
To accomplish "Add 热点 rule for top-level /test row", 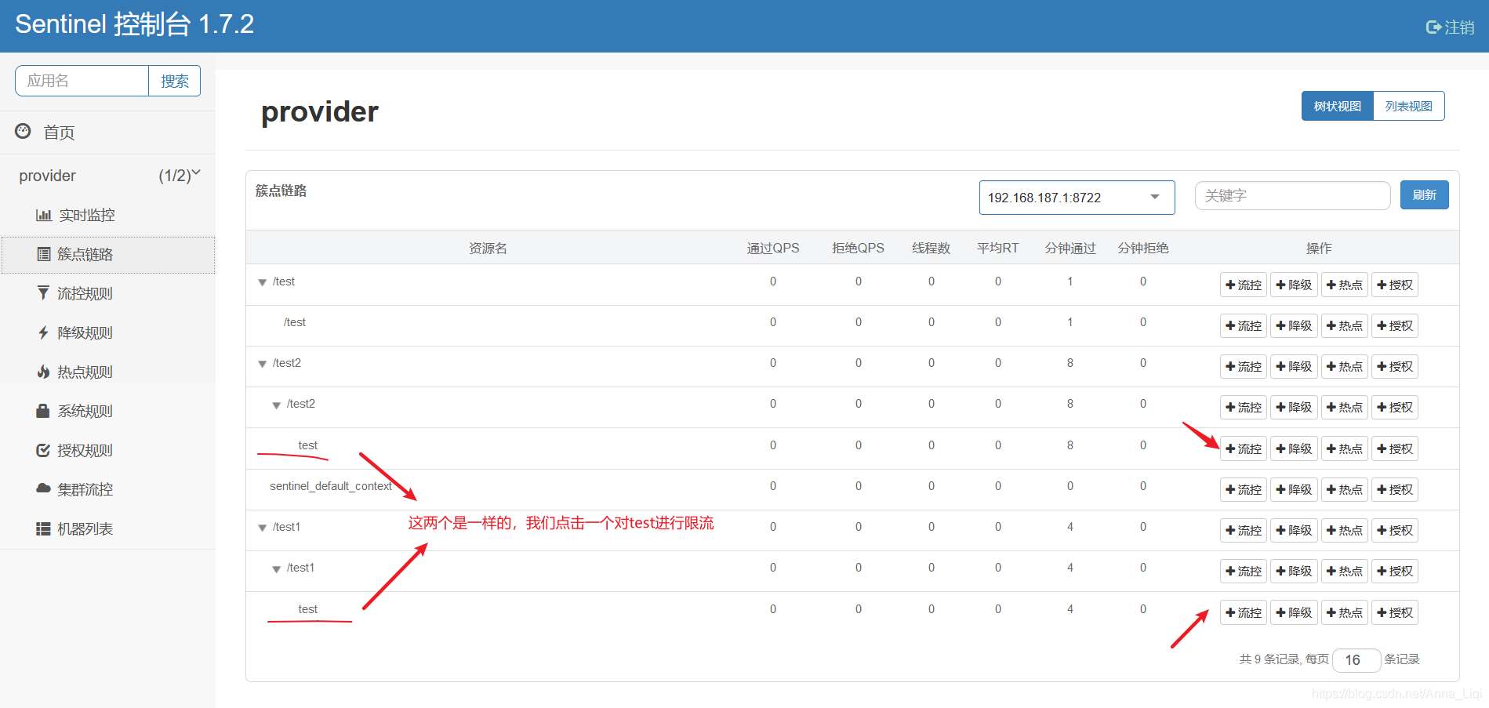I will click(1345, 285).
